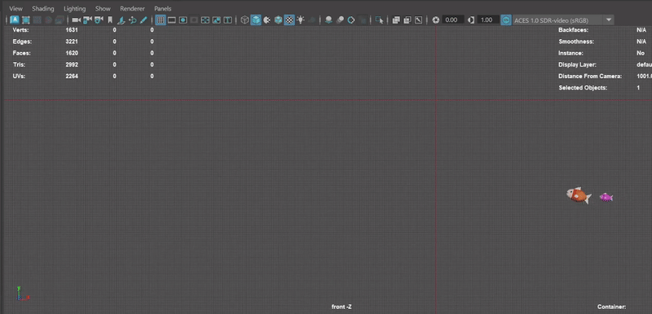Click the 'Distance From Camera:' label
Screen dimensions: 652x314
tap(590, 76)
